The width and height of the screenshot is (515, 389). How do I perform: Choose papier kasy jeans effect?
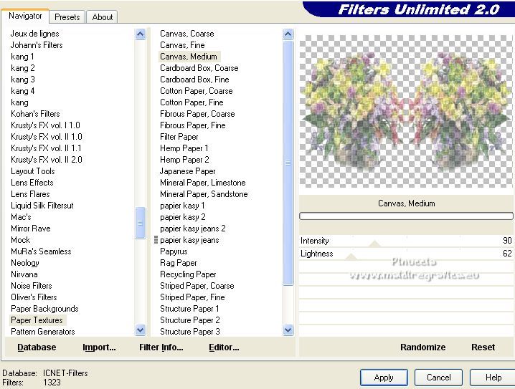(189, 240)
